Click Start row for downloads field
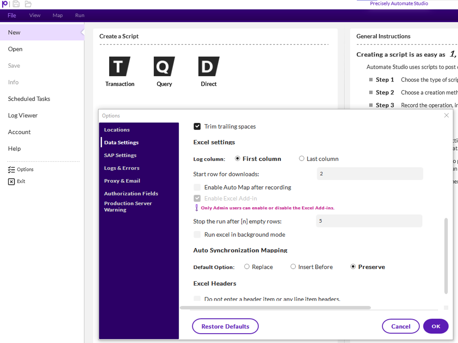 click(x=370, y=174)
